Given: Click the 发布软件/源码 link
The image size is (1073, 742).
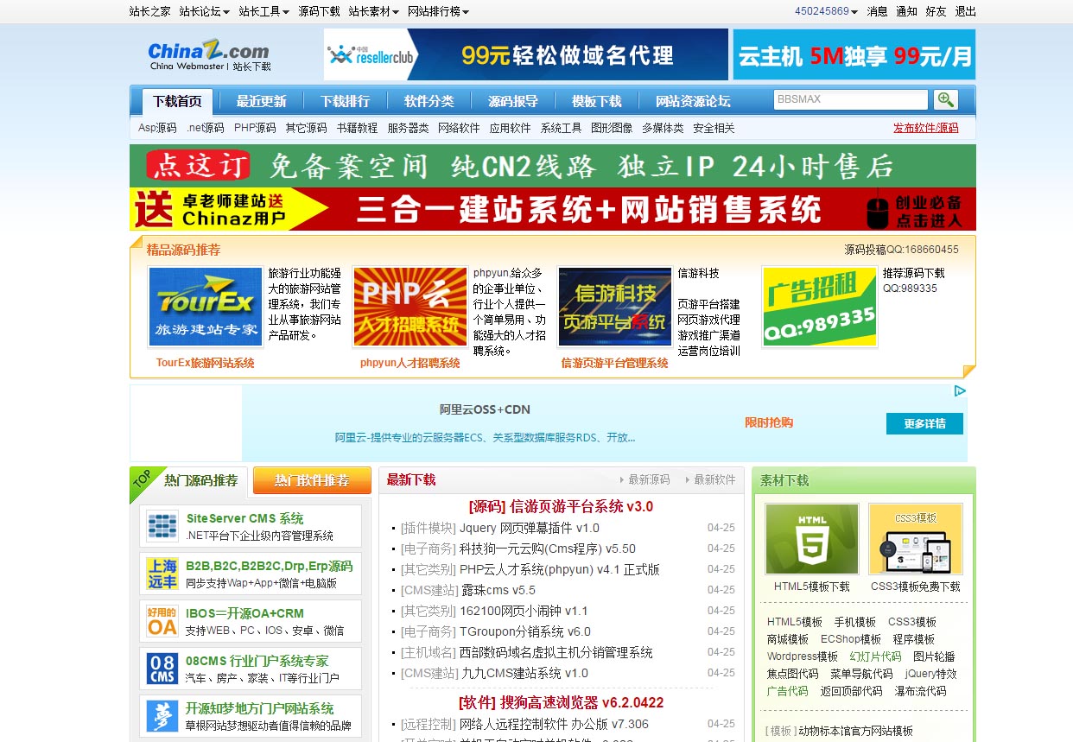Looking at the screenshot, I should click(925, 128).
